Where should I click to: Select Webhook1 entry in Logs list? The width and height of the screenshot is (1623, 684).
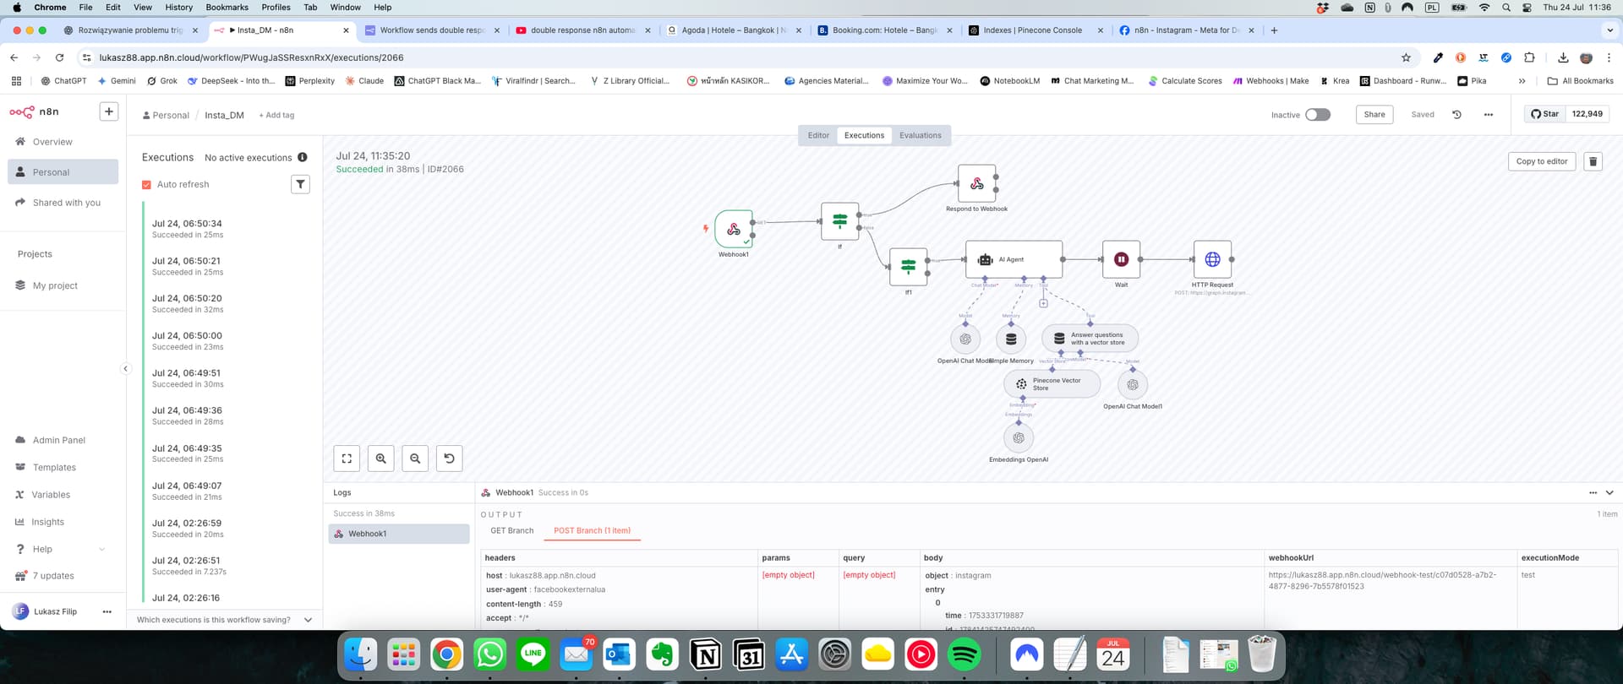399,534
